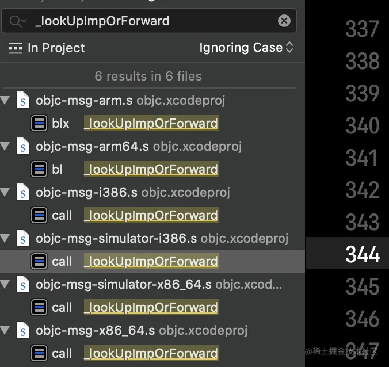Click inside the search text field
The height and width of the screenshot is (367, 389).
click(x=150, y=21)
